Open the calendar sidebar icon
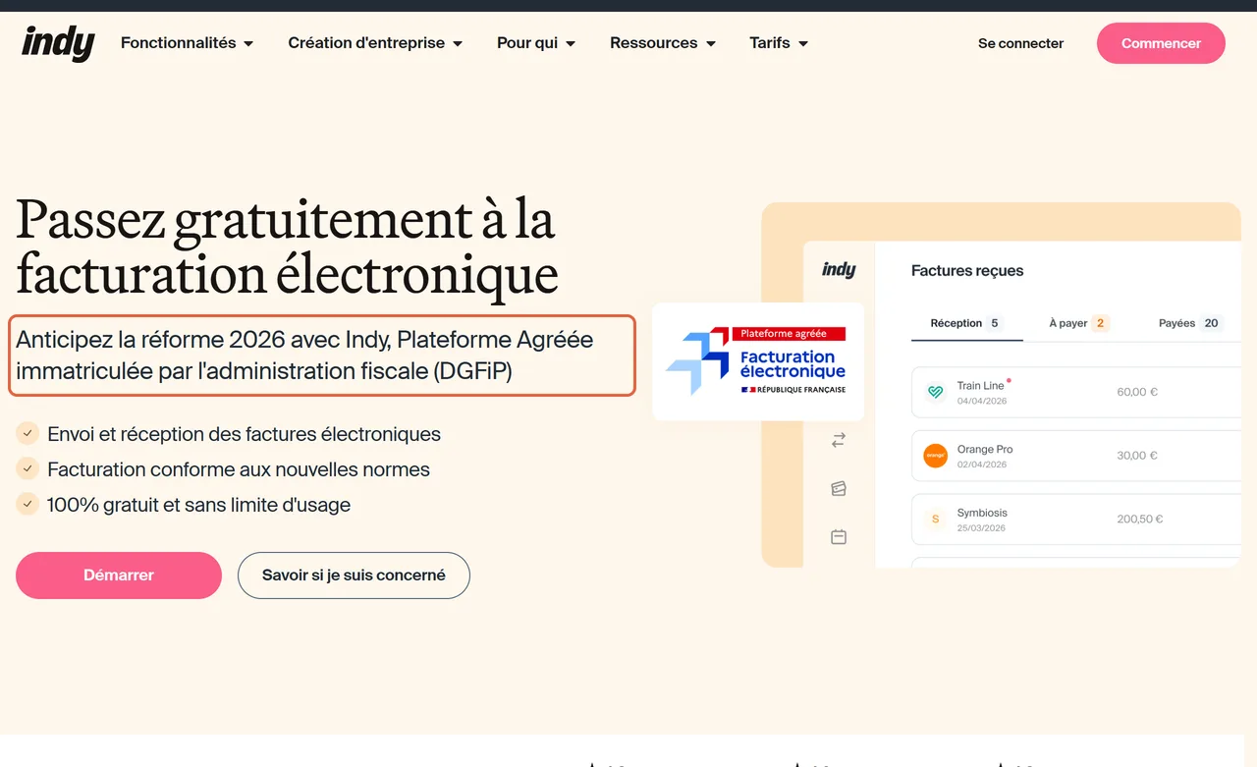 coord(839,537)
